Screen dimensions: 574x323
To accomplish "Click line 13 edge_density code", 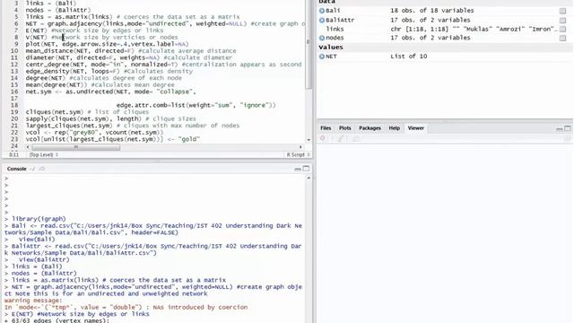I will tap(109, 71).
